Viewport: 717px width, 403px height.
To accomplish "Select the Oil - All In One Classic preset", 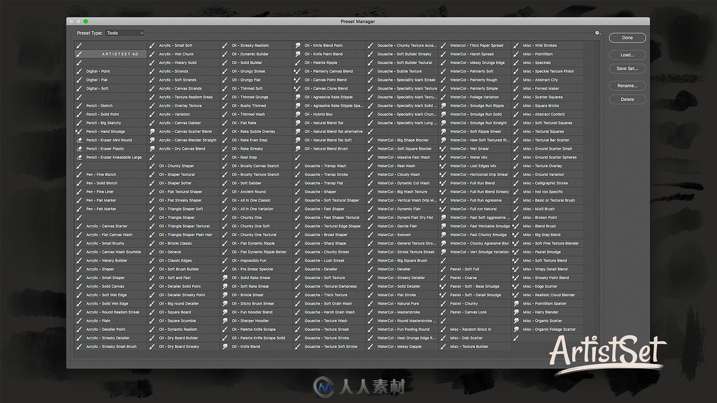I will click(x=256, y=200).
